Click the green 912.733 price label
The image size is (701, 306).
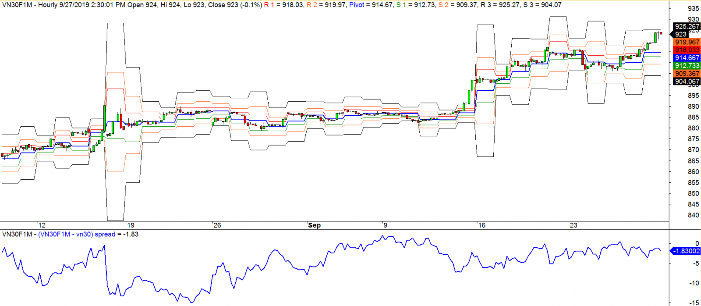click(x=687, y=66)
